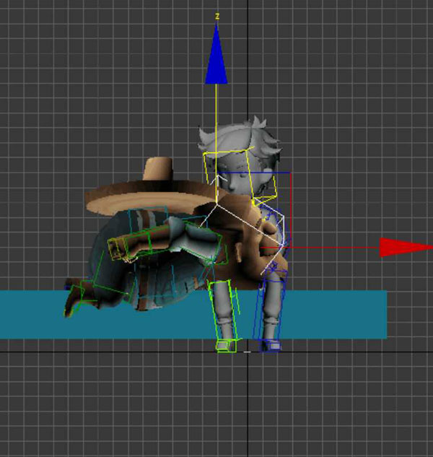The image size is (433, 457).
Task: Select the green foot bone on grey character
Action: (x=227, y=346)
